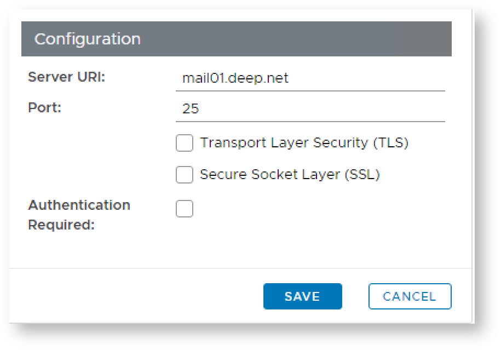Place cursor on the port value 25

pyautogui.click(x=191, y=109)
